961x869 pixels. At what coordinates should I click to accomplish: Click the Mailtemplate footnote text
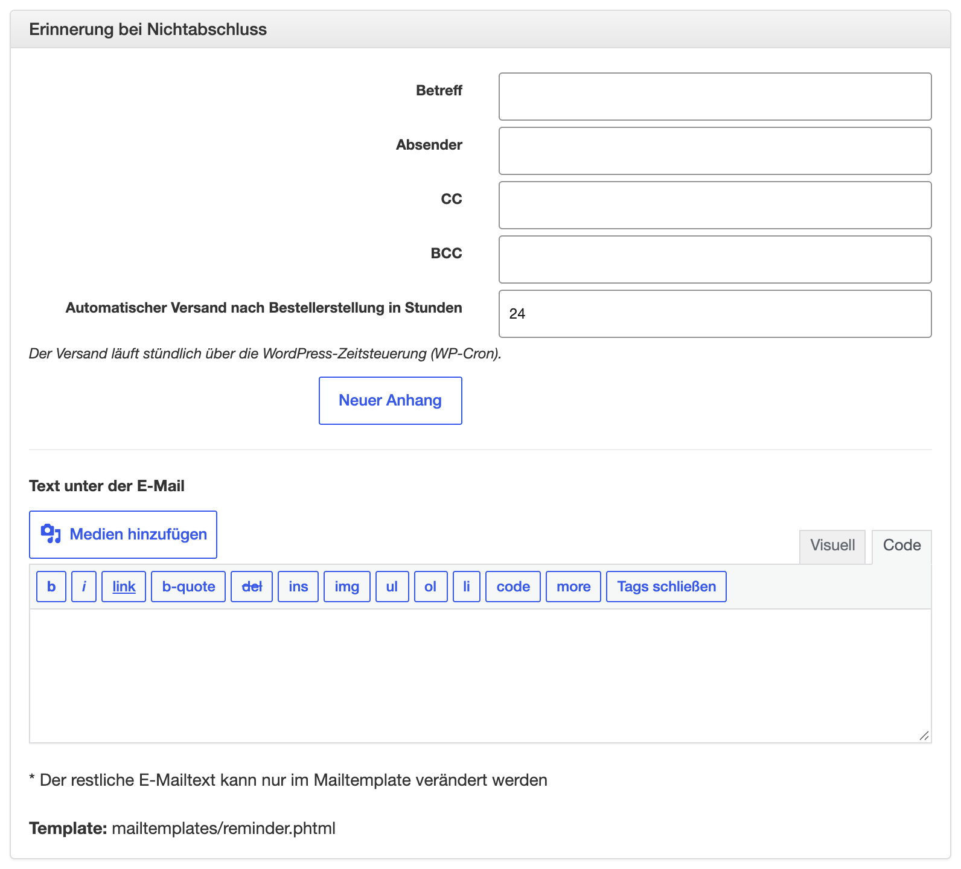[289, 780]
